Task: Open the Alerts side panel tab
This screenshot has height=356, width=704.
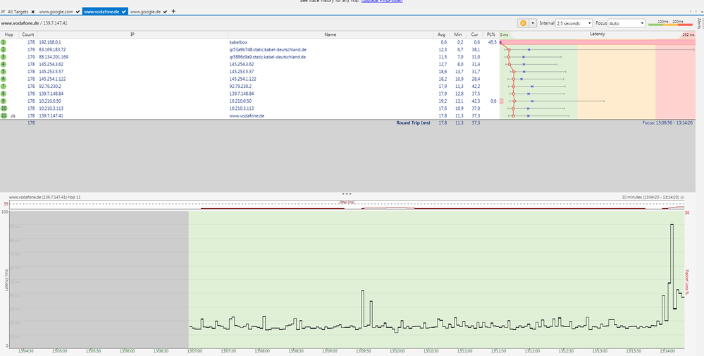Action: [x=700, y=23]
